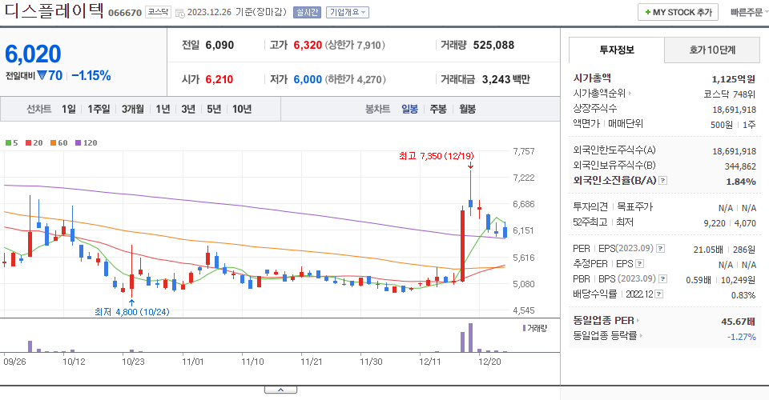Click the MY STOCK 추가 button
Image resolution: width=769 pixels, height=400 pixels.
click(x=678, y=12)
